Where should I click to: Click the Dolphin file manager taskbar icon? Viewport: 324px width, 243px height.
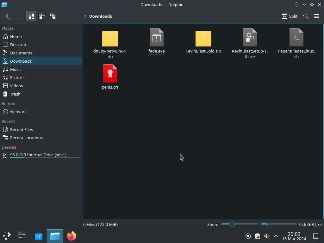click(55, 236)
